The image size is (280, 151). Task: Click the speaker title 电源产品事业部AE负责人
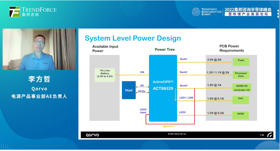(39, 96)
